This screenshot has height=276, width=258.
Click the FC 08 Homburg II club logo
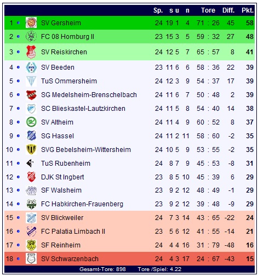tap(31, 36)
